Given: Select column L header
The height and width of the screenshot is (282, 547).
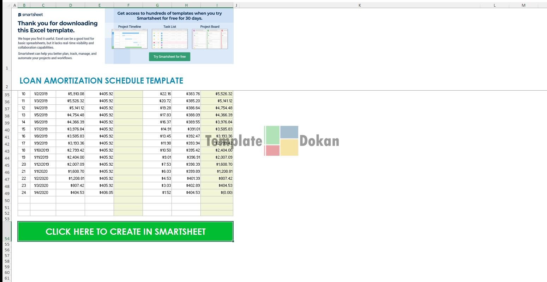Looking at the screenshot, I should pyautogui.click(x=494, y=5).
